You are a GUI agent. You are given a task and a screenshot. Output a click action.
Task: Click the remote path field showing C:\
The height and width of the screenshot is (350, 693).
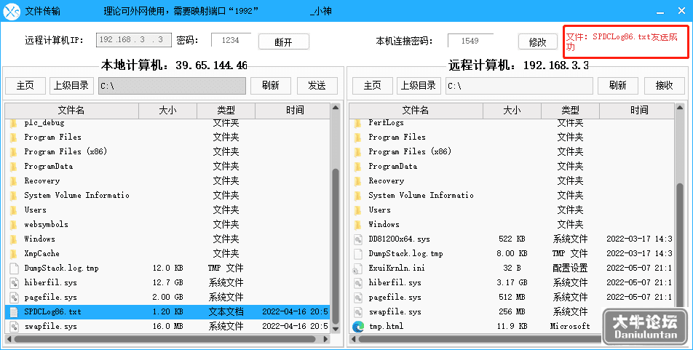click(x=519, y=86)
